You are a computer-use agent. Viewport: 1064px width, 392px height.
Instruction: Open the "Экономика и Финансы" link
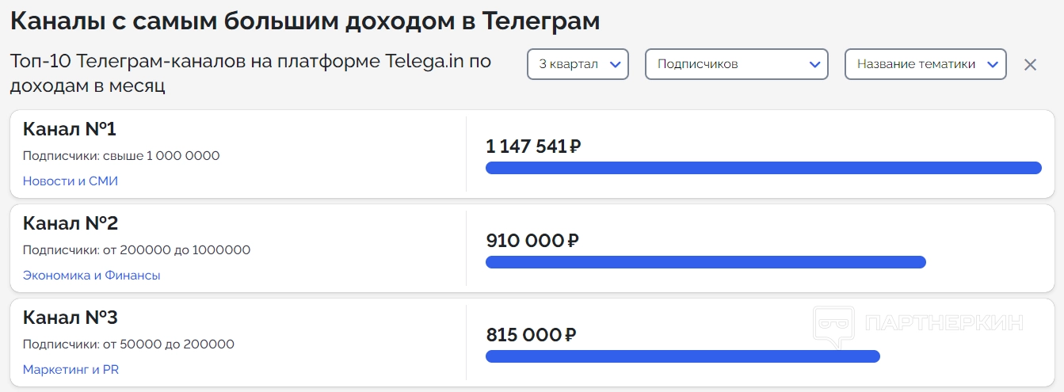coord(92,275)
